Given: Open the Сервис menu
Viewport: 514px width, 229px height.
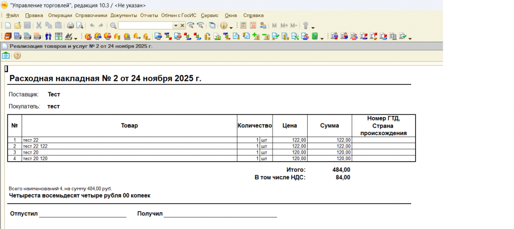Looking at the screenshot, I should tap(210, 16).
